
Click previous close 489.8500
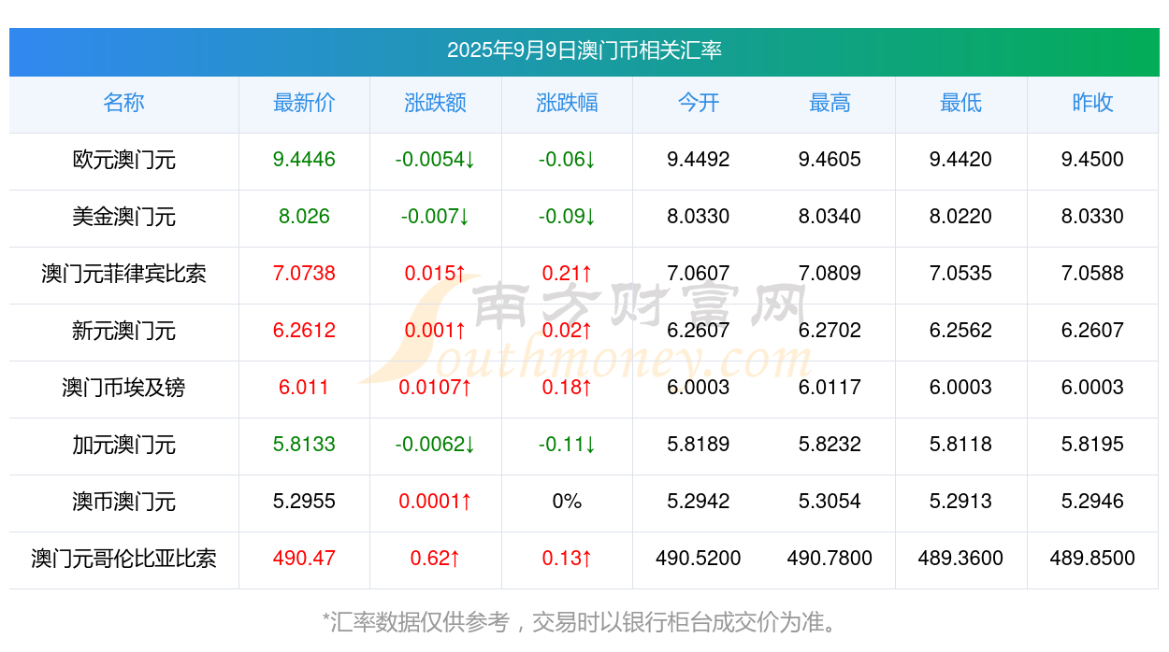(1092, 559)
